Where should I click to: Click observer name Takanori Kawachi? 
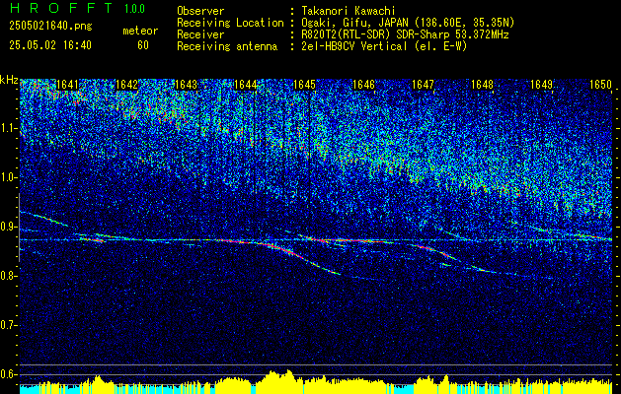[x=347, y=11]
